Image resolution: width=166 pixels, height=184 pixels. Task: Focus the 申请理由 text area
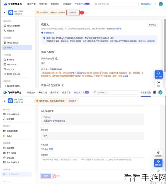(93, 163)
